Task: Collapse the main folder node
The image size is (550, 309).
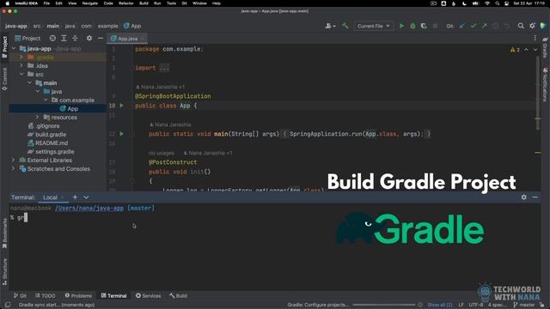Action: tap(29, 83)
